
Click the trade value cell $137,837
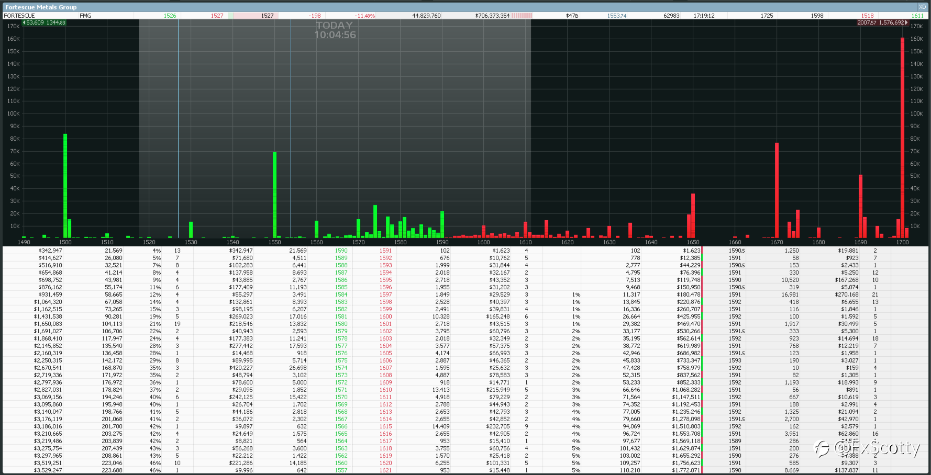[x=847, y=470]
